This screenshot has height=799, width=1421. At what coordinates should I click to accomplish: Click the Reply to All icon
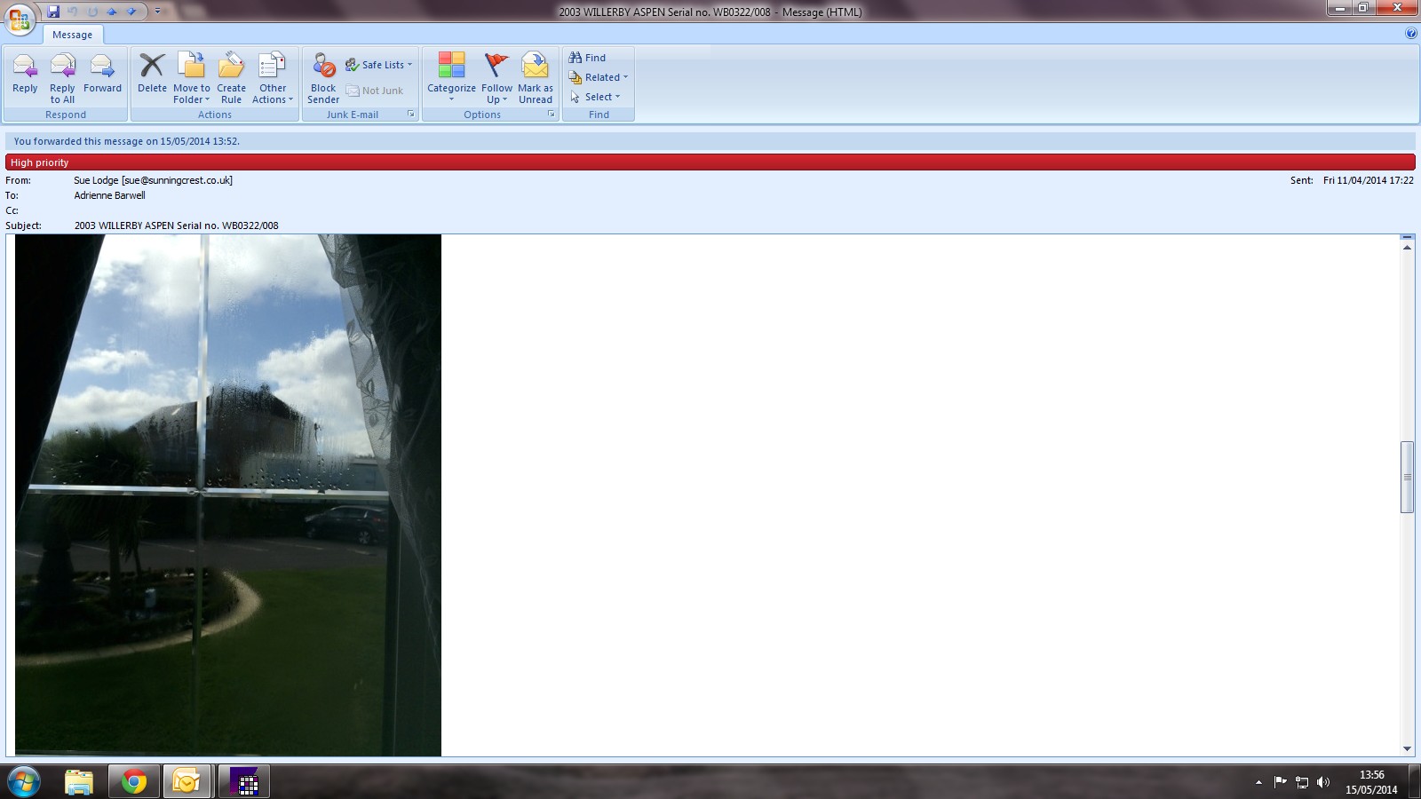[x=62, y=67]
